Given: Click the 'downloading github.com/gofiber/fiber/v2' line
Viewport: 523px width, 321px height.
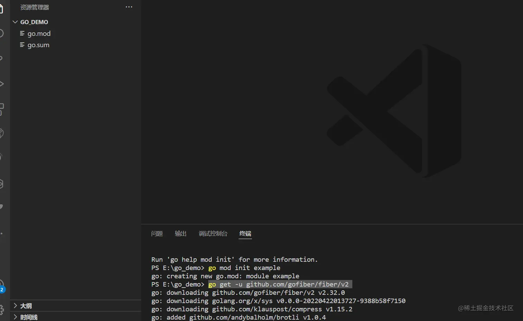Looking at the screenshot, I should (x=248, y=293).
